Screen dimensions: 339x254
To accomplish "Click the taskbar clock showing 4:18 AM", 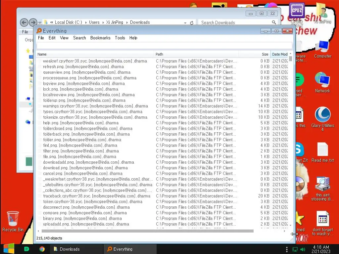I will (x=321, y=249).
